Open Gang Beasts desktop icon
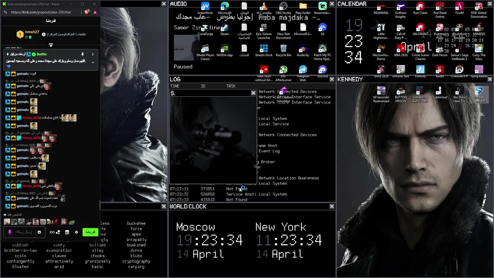 pyautogui.click(x=479, y=72)
